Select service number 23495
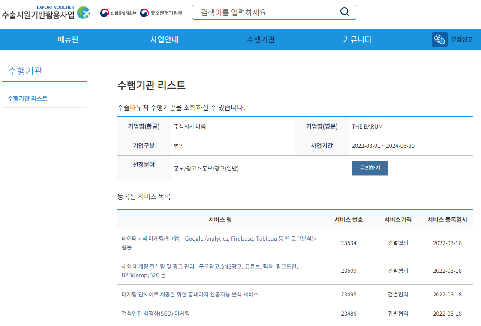Image resolution: width=481 pixels, height=326 pixels. tap(349, 294)
